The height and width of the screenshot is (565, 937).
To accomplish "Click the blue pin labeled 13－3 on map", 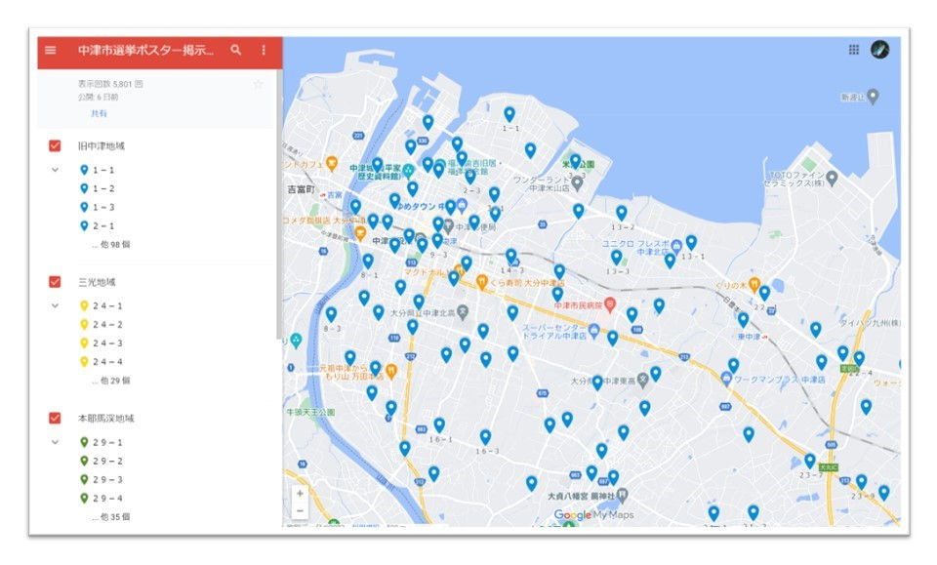I will (616, 258).
